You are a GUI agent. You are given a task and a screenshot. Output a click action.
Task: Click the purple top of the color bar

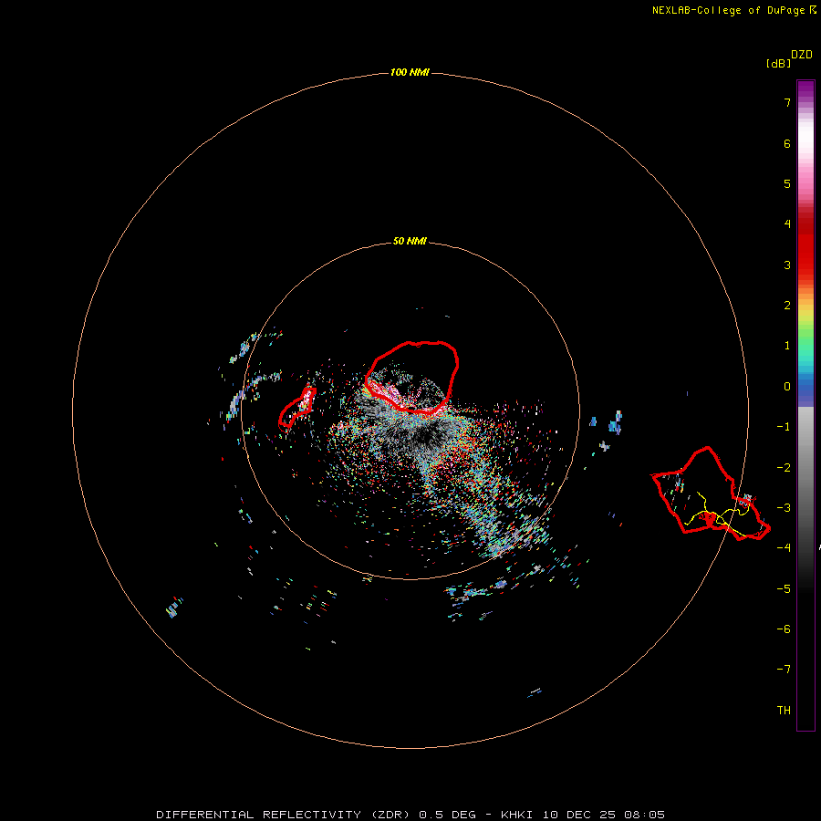(x=805, y=90)
